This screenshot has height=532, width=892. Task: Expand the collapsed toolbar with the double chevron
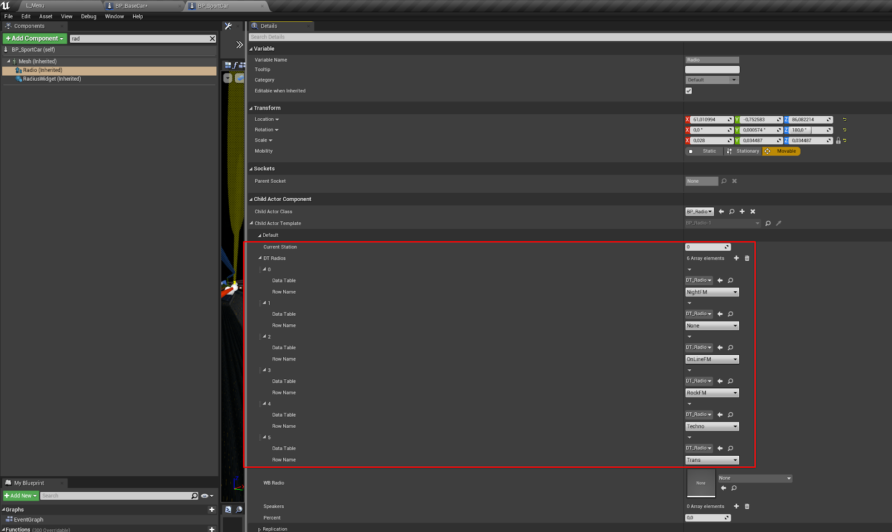click(239, 45)
